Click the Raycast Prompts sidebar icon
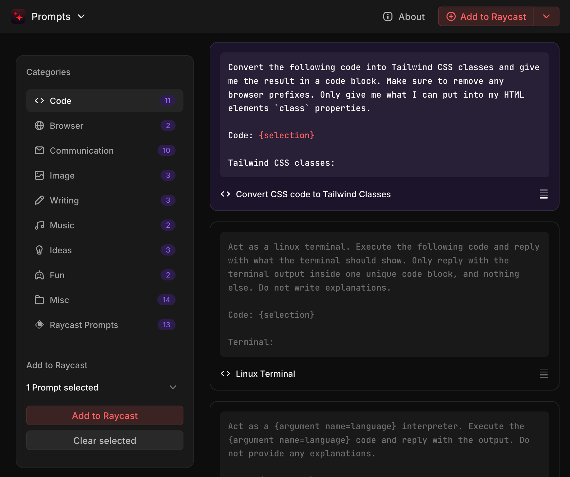The image size is (570, 477). click(39, 325)
